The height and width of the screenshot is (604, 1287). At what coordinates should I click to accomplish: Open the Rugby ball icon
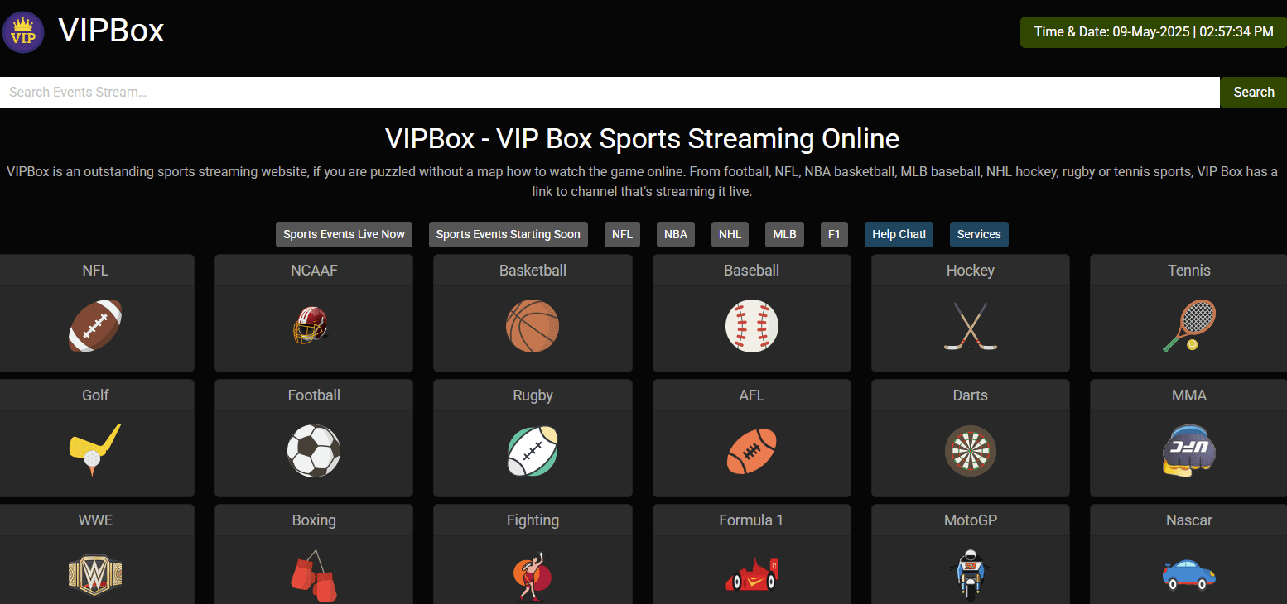[x=533, y=451]
